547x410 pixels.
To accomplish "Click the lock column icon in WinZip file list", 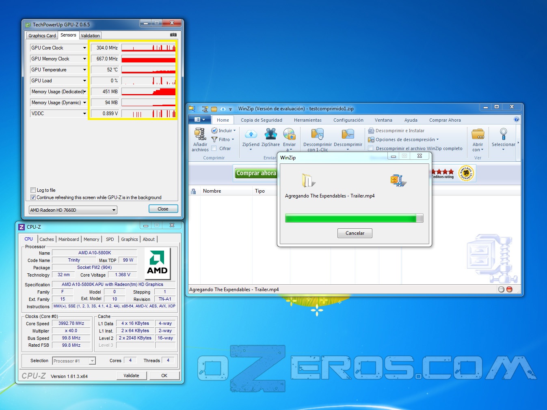I will click(194, 191).
